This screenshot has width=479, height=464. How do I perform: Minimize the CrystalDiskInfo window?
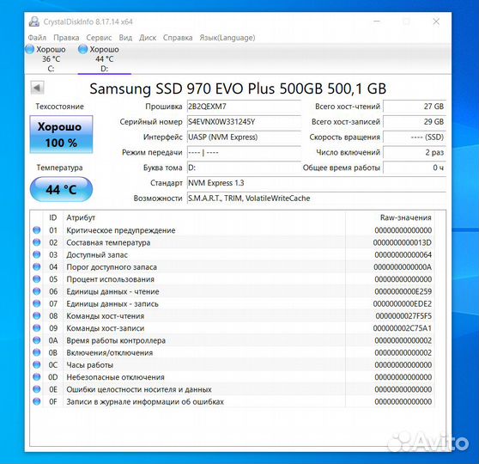pos(377,21)
